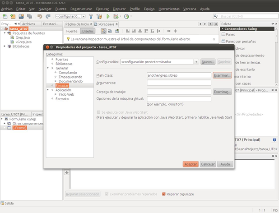Viewport: 279px width, 213px height.
Task: Click the Cancelar button
Action: 208,164
